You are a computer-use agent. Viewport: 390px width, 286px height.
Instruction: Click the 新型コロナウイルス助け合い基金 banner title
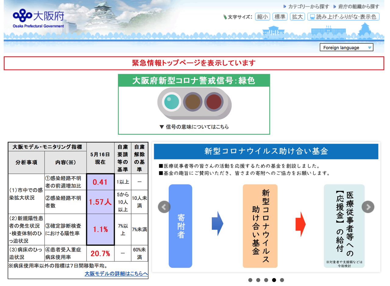pos(266,151)
